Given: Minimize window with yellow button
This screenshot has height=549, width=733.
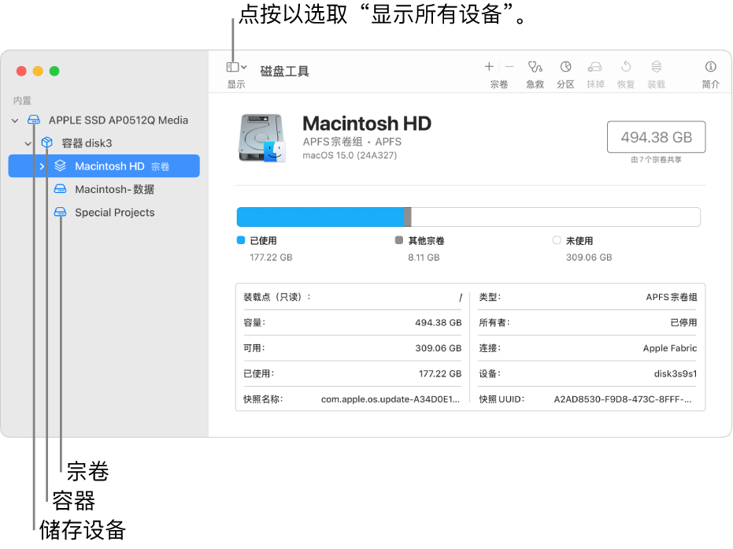Looking at the screenshot, I should pos(38,71).
